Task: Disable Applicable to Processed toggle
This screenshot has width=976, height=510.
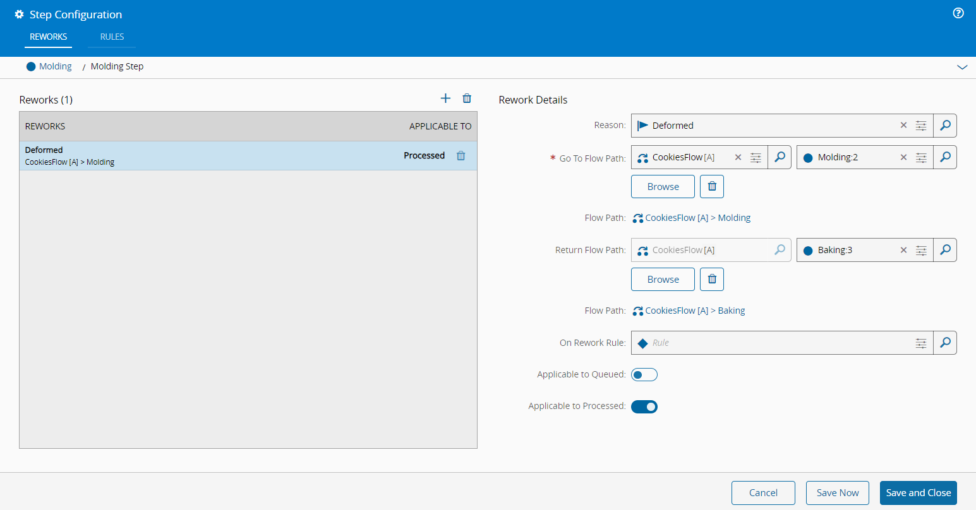Action: pyautogui.click(x=644, y=406)
